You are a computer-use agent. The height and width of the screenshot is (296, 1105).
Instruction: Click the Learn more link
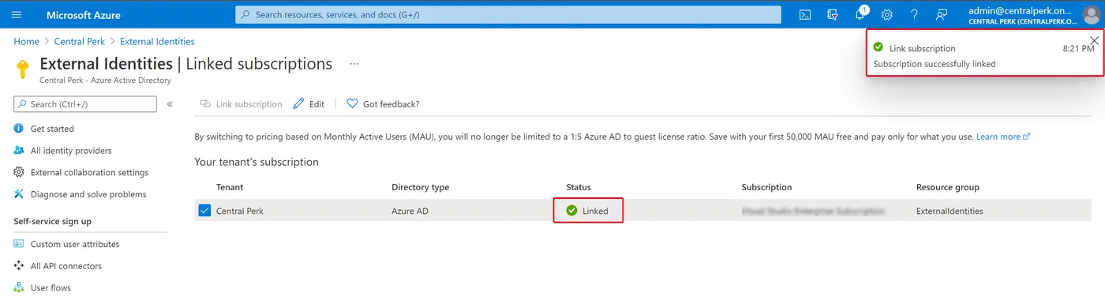point(1003,137)
